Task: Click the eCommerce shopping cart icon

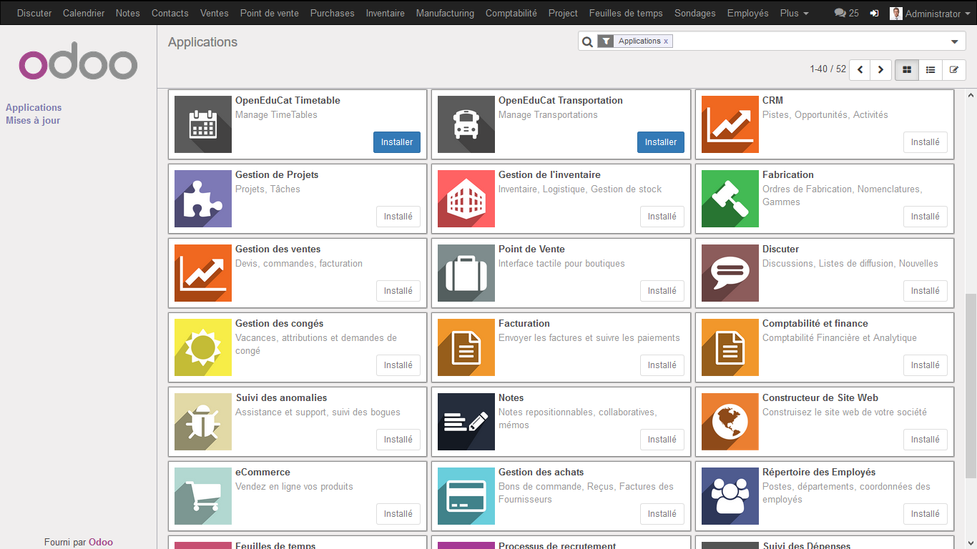Action: (202, 496)
